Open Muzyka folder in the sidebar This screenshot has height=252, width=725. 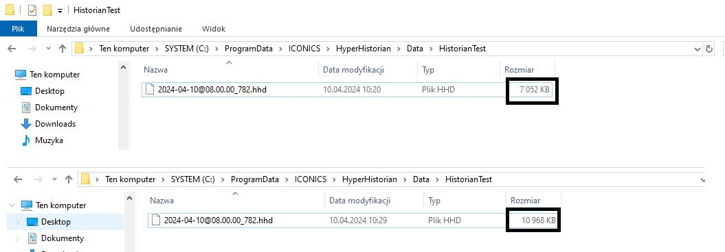49,140
